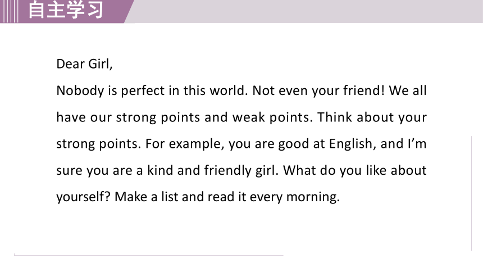Click the horizontal line at the slide bottom
This screenshot has width=483, height=272.
(x=148, y=255)
